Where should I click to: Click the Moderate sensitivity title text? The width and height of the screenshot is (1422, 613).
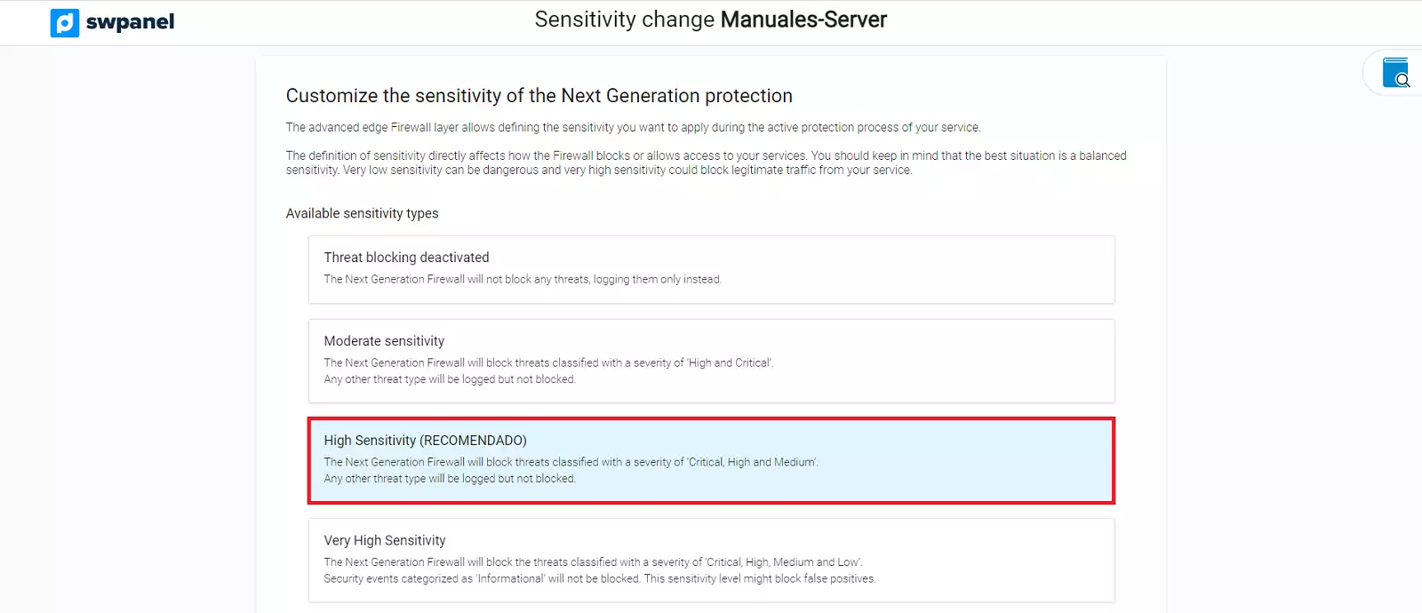pyautogui.click(x=384, y=341)
